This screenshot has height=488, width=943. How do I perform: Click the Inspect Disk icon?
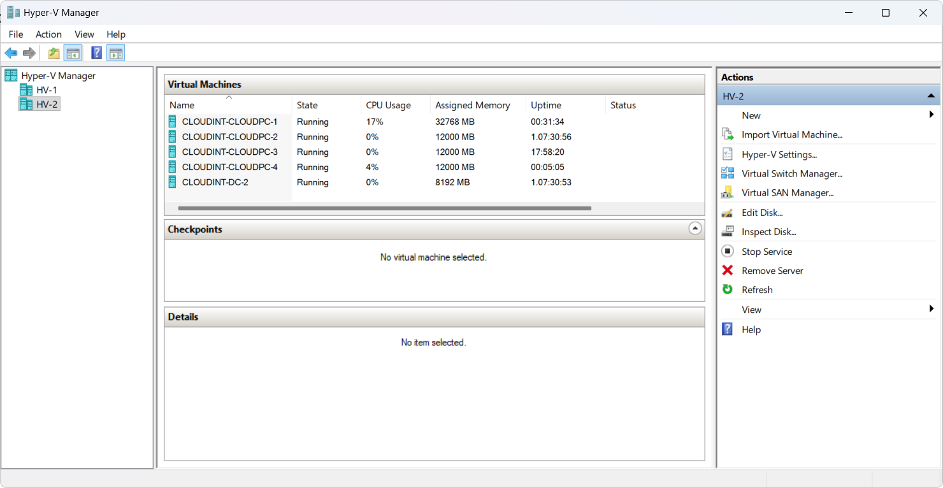(728, 232)
